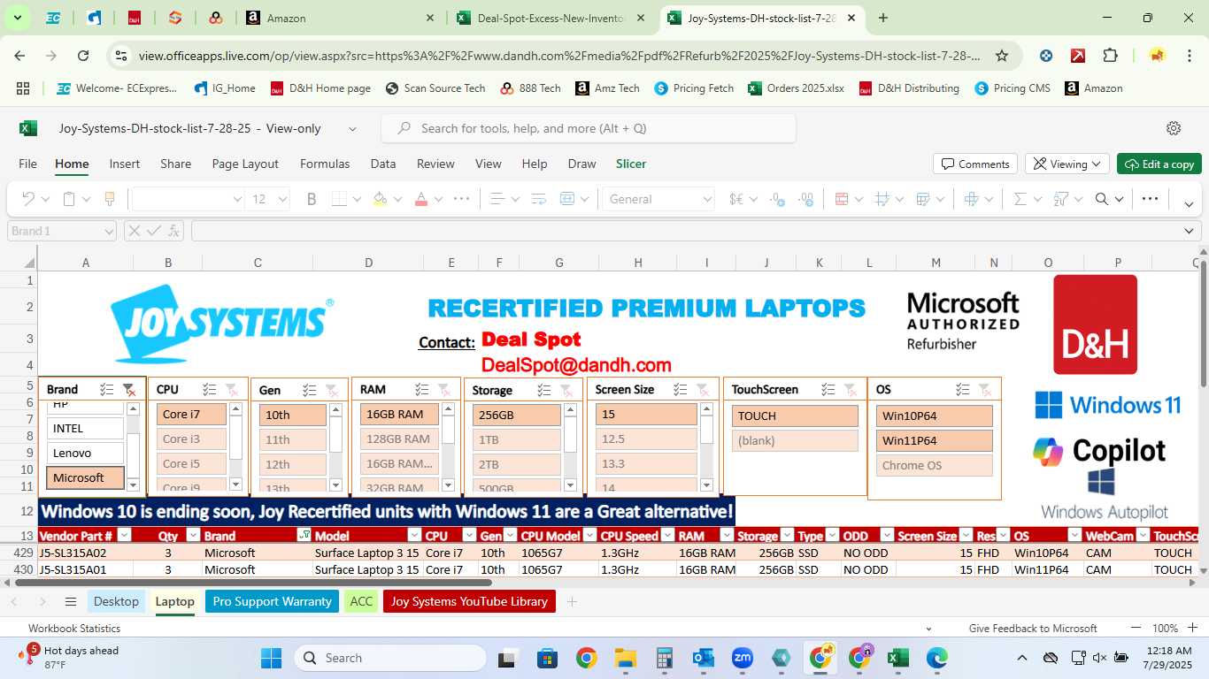The width and height of the screenshot is (1209, 679).
Task: Select Chrome OS in OS slicer
Action: 934,465
